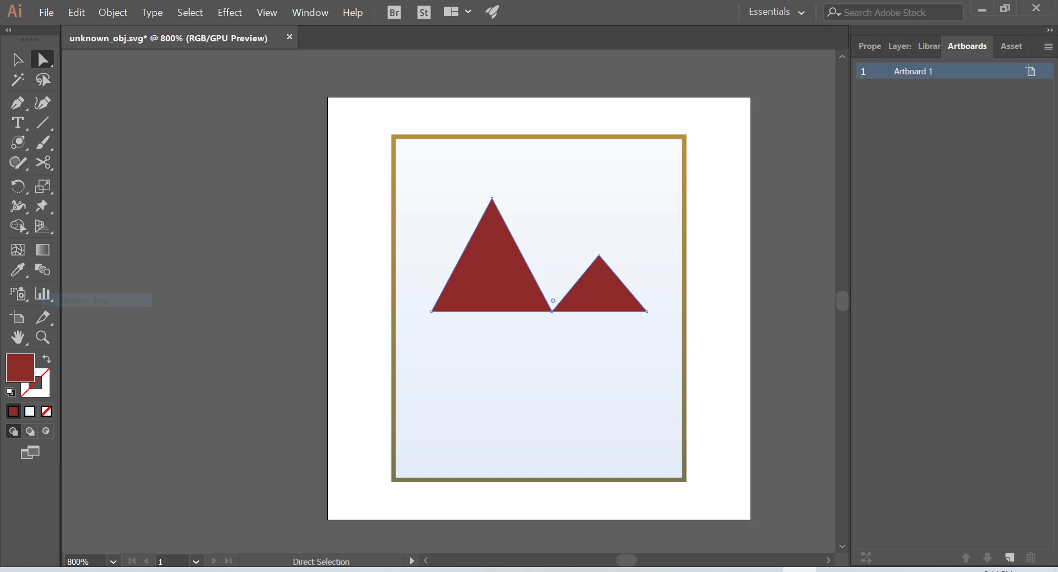Viewport: 1058px width, 572px height.
Task: Open the Object menu
Action: coord(113,12)
